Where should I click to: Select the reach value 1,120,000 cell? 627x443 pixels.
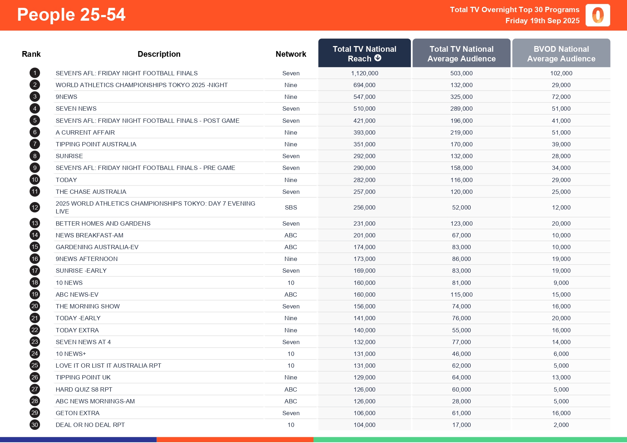pos(364,73)
